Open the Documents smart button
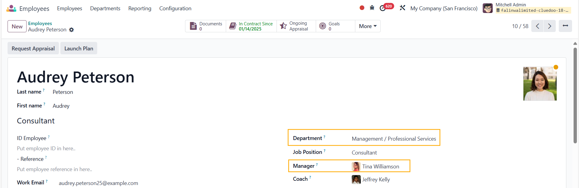The image size is (579, 188). 206,26
